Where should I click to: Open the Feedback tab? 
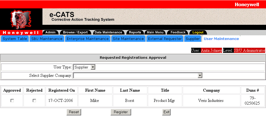[x=178, y=32]
